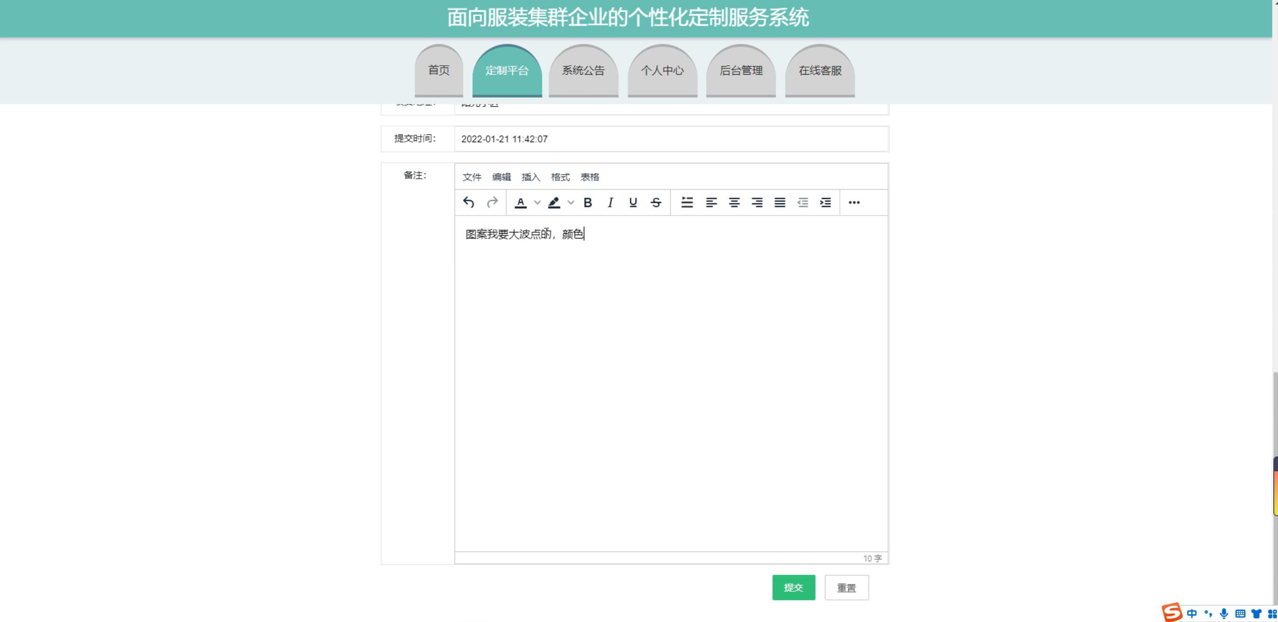Increase indent of paragraph
The width and height of the screenshot is (1278, 622).
pos(825,202)
